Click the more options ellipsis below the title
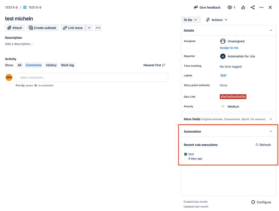Viewport: 279px width, 211px height. [98, 27]
